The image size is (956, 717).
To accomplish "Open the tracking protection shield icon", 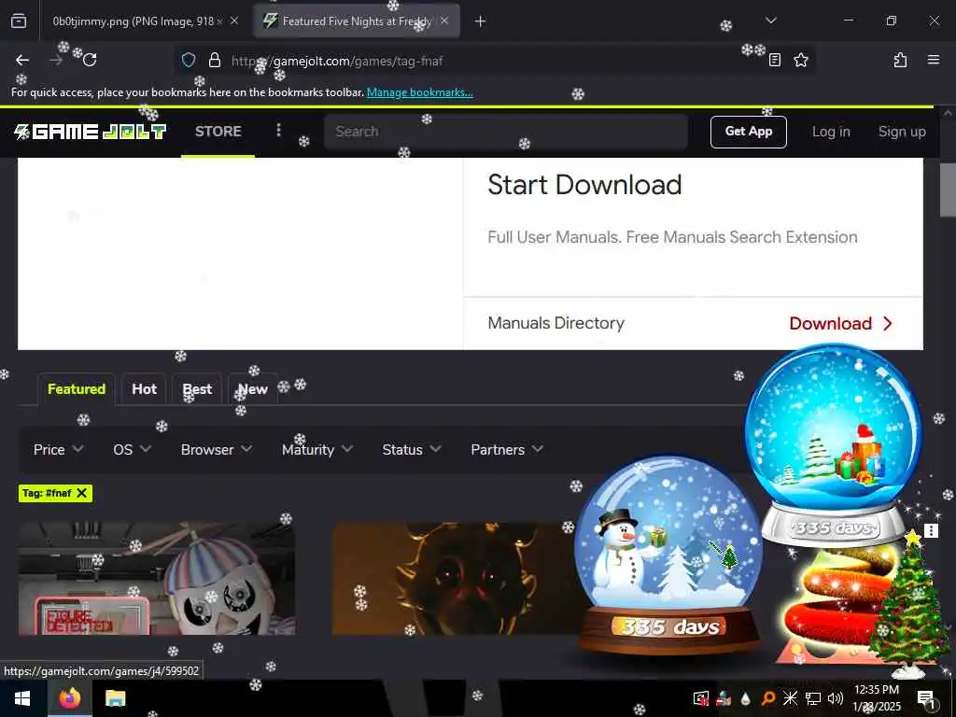I will tap(189, 60).
